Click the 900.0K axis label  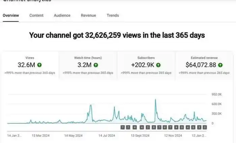216,94
